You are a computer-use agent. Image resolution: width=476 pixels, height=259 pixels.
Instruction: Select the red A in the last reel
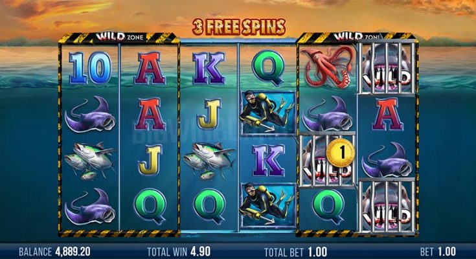[387, 114]
